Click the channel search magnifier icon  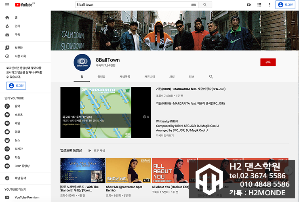tap(211, 77)
